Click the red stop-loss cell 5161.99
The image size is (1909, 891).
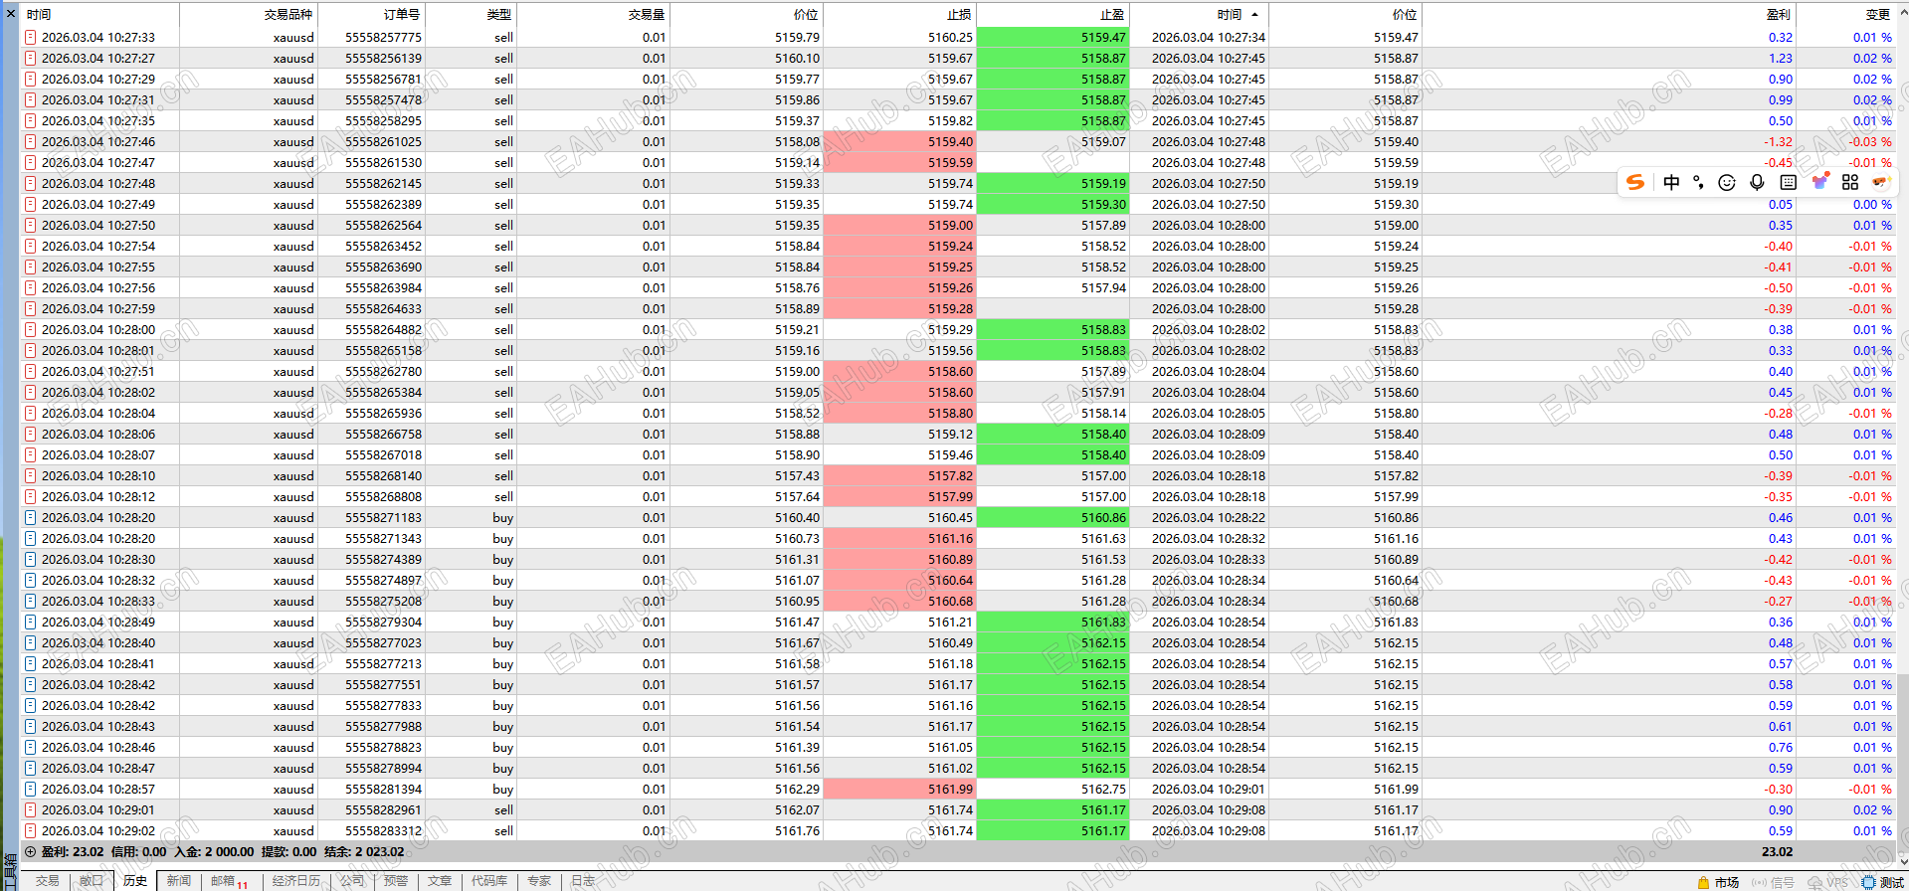(899, 790)
